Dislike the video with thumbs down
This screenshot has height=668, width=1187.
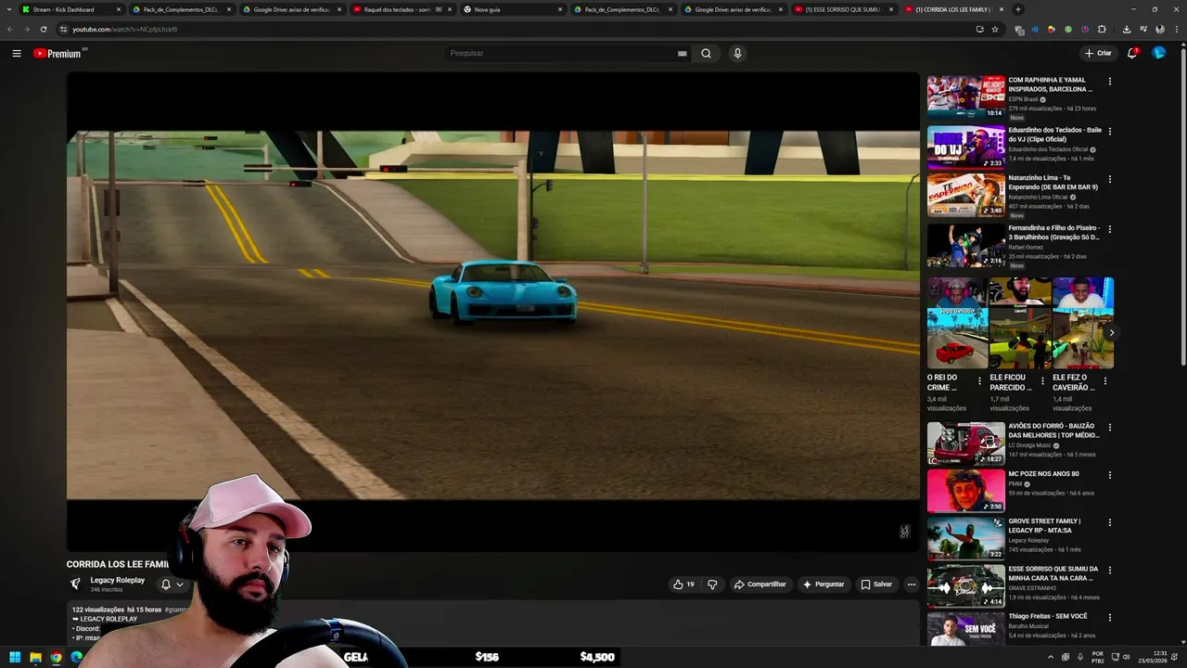pos(712,584)
